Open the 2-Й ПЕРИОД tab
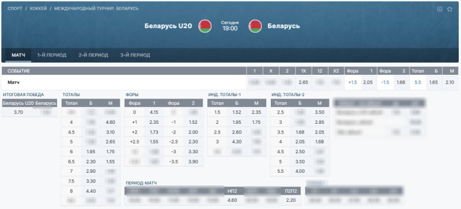Screen dimensions: 461x209 click(93, 55)
